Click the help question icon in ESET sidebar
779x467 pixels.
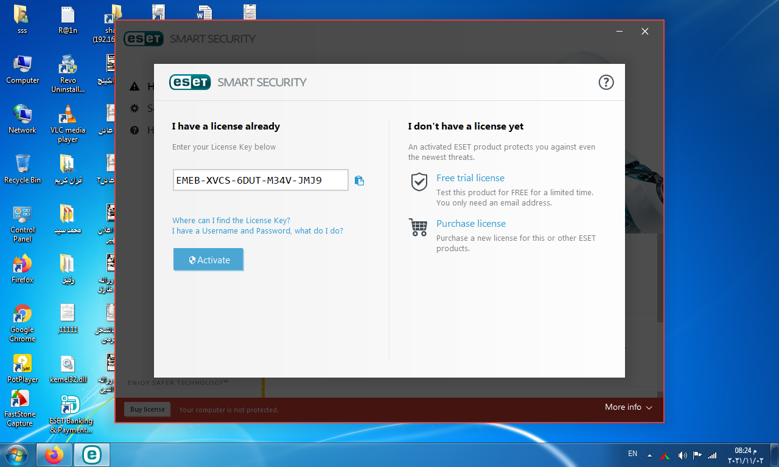point(134,130)
